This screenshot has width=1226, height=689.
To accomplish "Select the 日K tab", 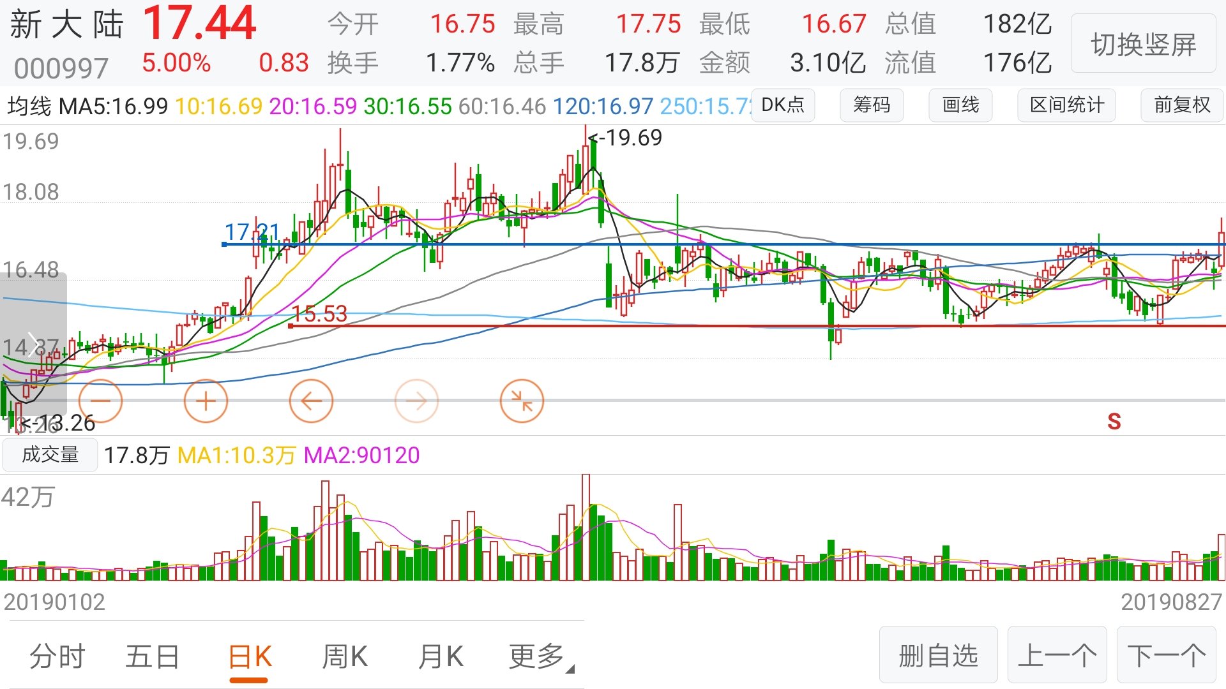I will [250, 656].
